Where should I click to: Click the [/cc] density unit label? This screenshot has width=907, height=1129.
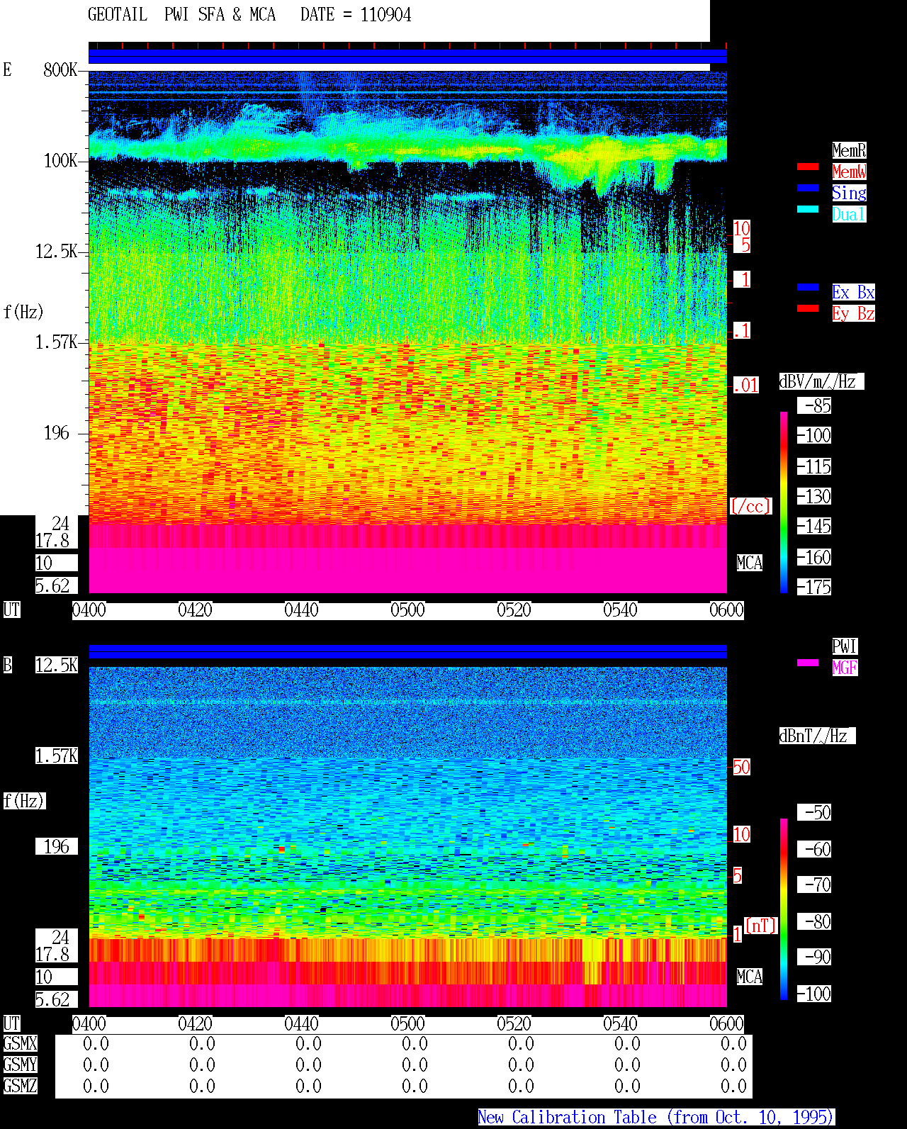[x=750, y=506]
